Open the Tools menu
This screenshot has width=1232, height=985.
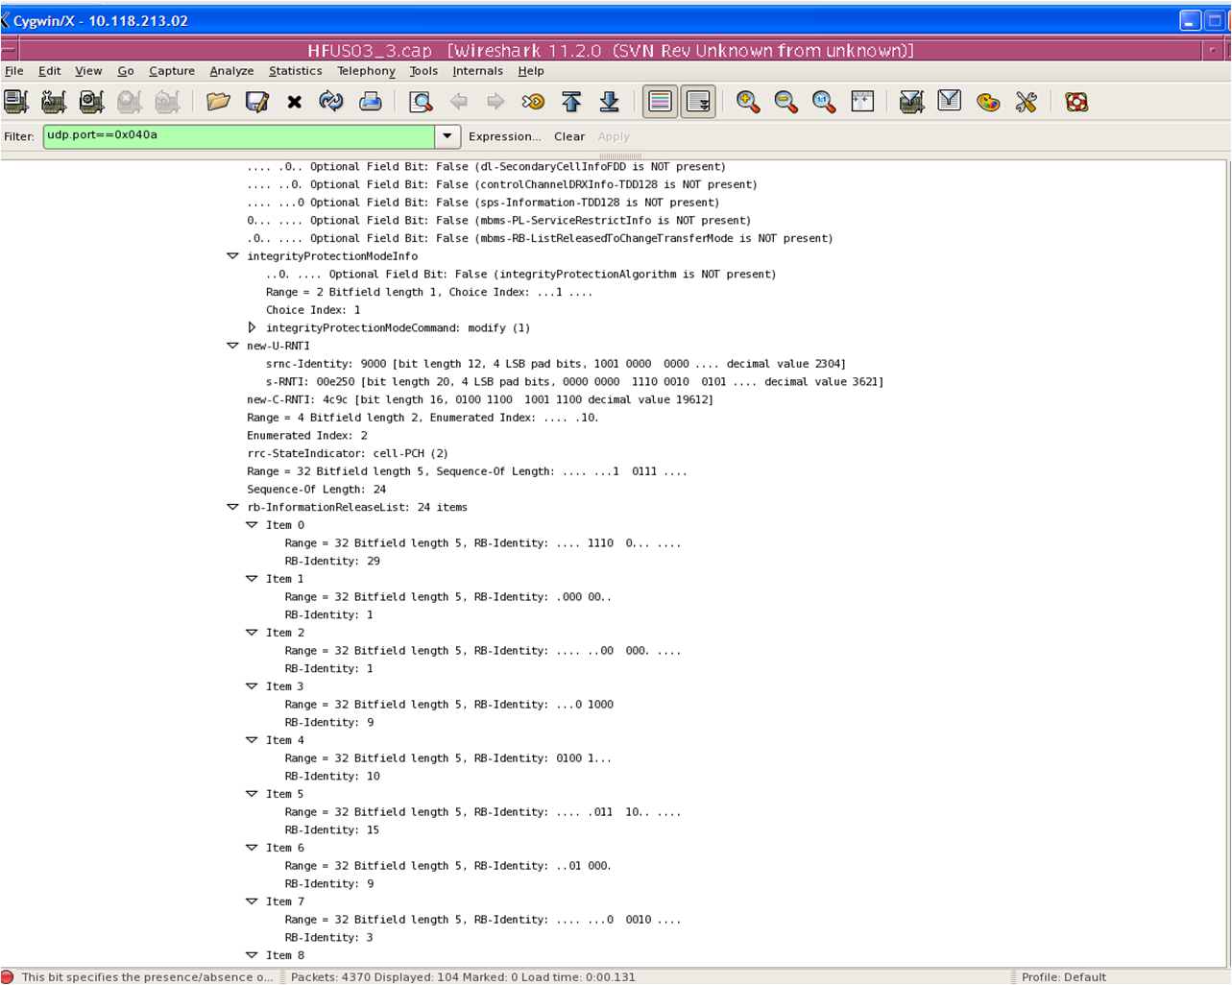click(x=423, y=71)
